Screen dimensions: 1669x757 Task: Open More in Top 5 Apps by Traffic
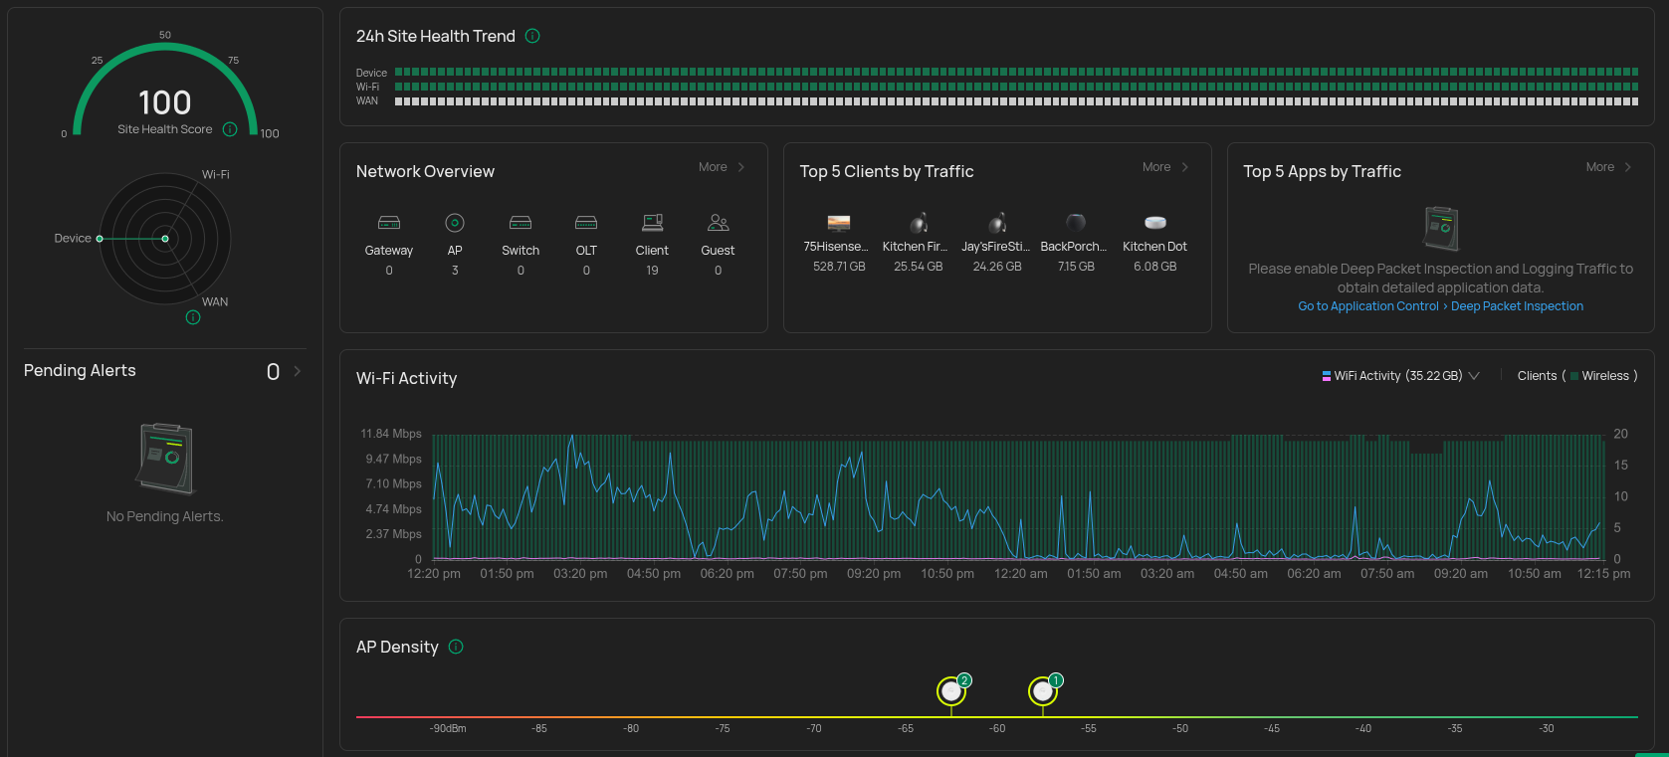(1609, 167)
